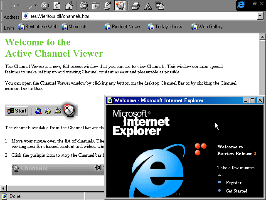Open the History scroll-and-quill toolbar icon

[108, 5]
